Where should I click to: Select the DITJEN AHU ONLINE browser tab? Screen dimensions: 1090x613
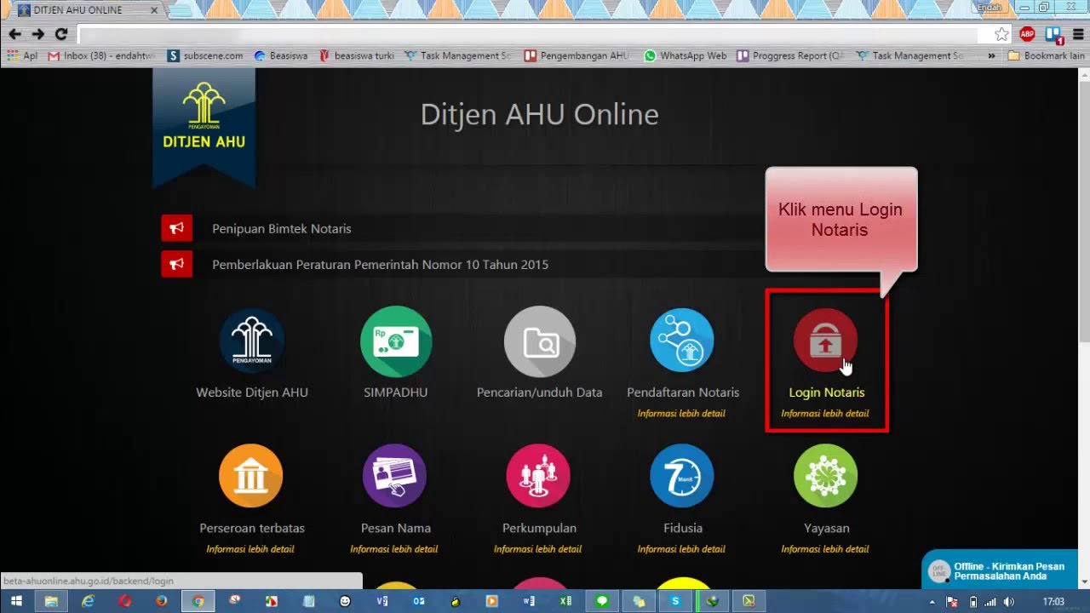pos(89,10)
